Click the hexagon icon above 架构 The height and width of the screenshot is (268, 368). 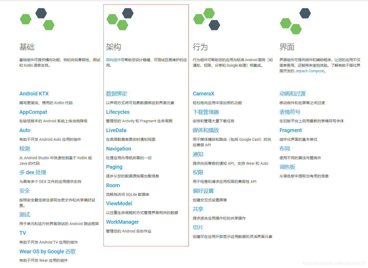click(x=120, y=19)
